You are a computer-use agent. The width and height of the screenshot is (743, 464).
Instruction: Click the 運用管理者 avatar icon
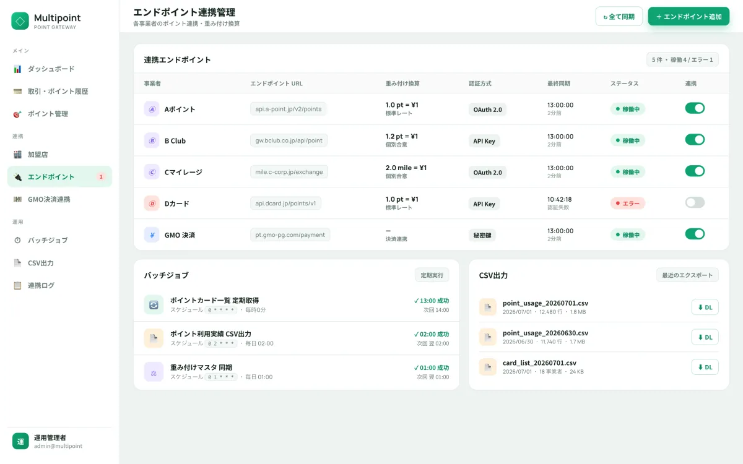pyautogui.click(x=20, y=441)
